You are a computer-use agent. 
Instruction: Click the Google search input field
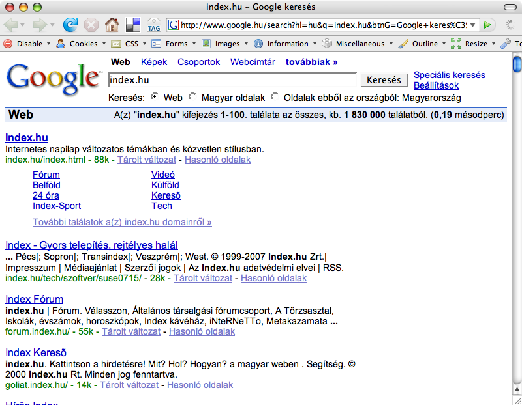coord(232,80)
